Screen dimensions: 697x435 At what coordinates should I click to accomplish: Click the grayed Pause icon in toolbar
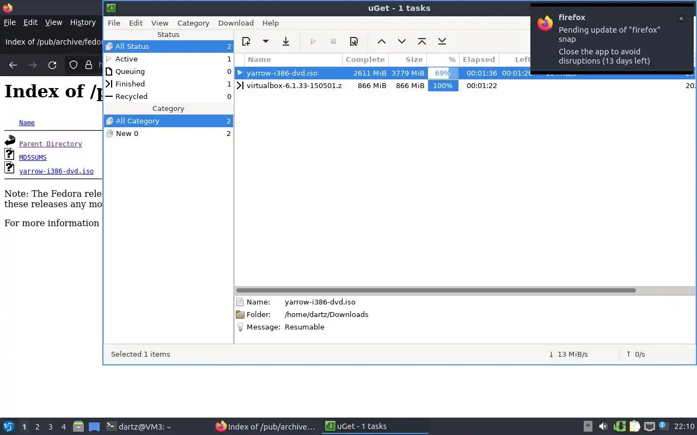click(333, 41)
